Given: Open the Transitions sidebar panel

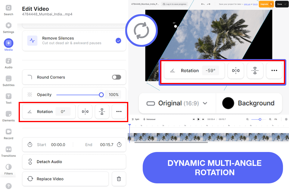Looking at the screenshot, I should pos(8,152).
